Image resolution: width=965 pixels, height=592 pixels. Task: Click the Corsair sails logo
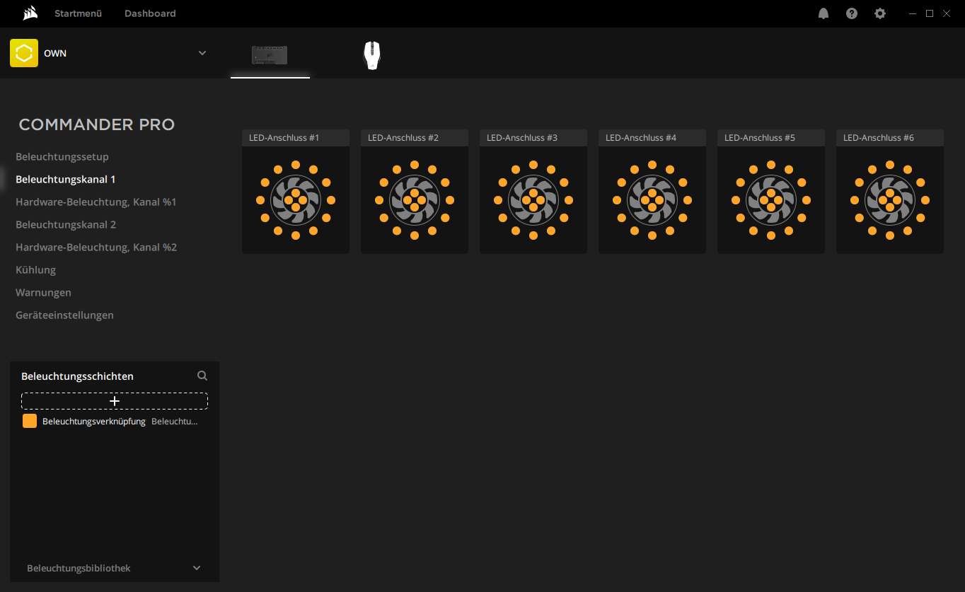click(30, 13)
